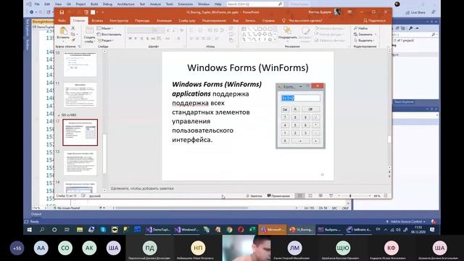The image size is (464, 261).
Task: Click the Arrange (Упорядочить) icon
Action: click(x=287, y=30)
